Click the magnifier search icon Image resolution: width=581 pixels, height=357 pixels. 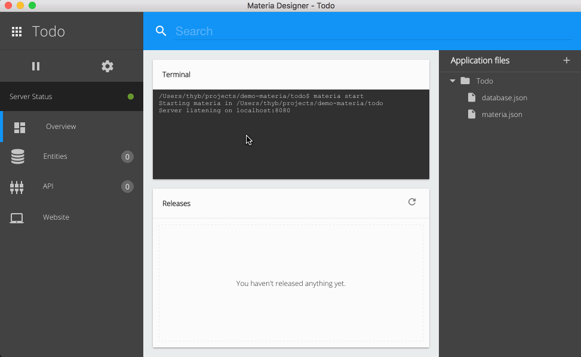[x=161, y=30]
